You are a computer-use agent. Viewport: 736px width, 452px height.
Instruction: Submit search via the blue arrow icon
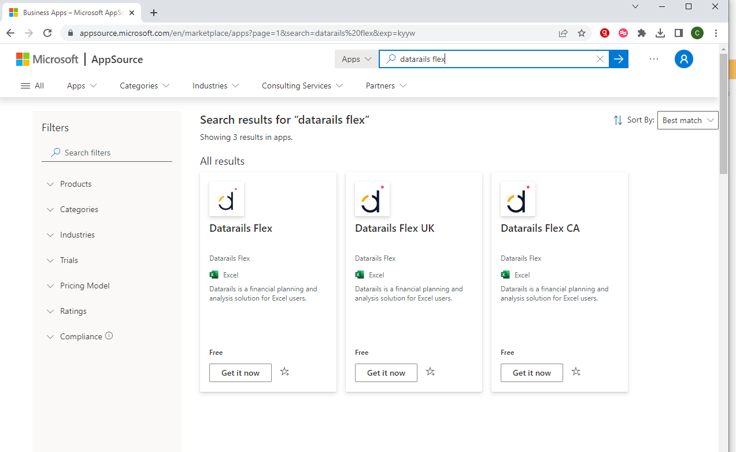click(x=619, y=58)
